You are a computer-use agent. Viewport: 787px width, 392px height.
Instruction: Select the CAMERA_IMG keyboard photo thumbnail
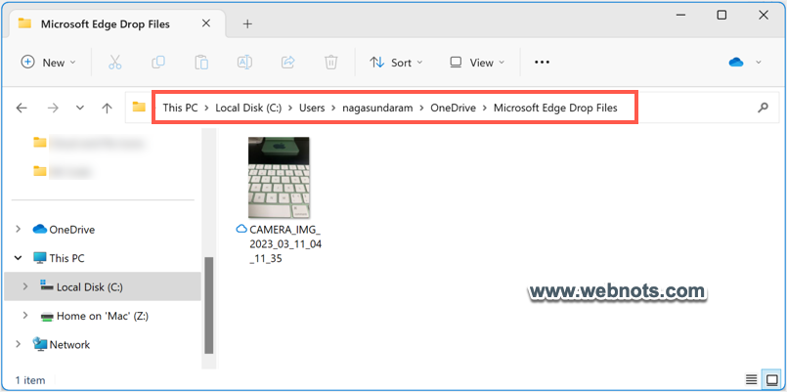(x=279, y=178)
